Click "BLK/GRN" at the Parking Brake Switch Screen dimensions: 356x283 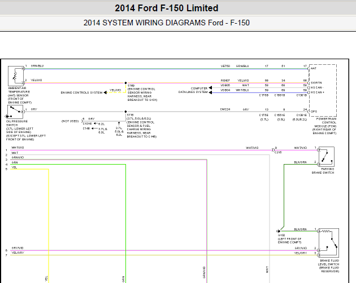click(301, 162)
